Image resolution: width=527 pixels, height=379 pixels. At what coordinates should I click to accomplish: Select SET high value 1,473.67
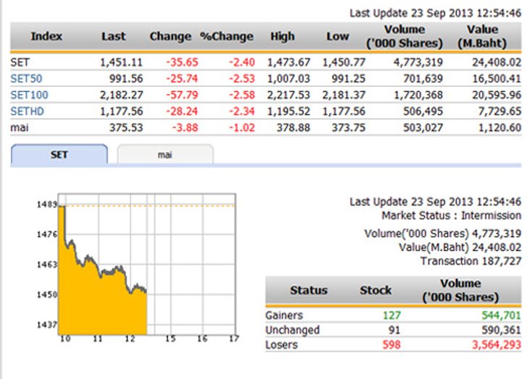(x=288, y=62)
